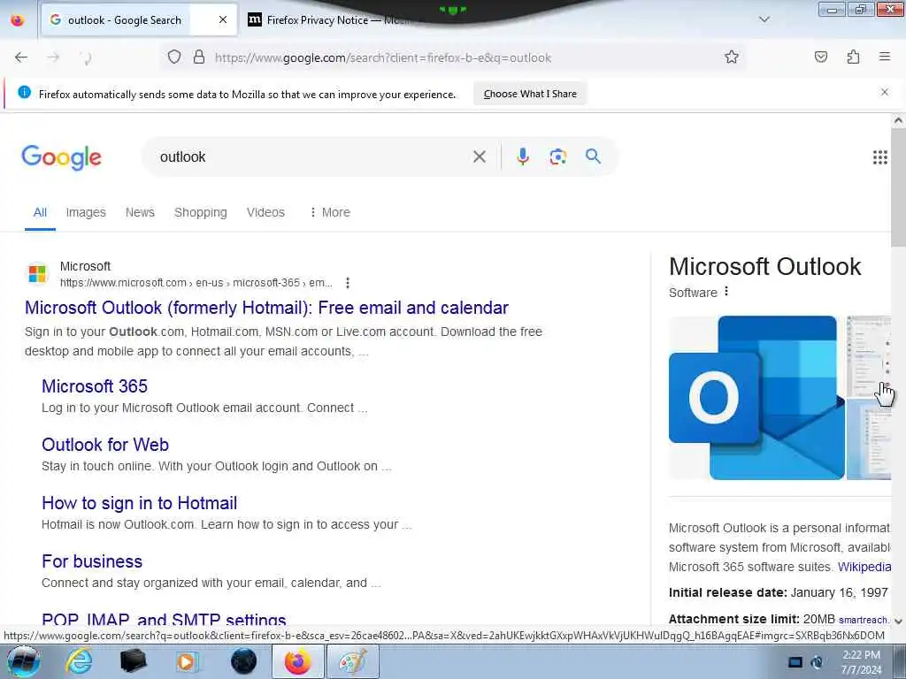Submit search with the magnifying glass icon
This screenshot has height=679, width=906.
click(593, 156)
